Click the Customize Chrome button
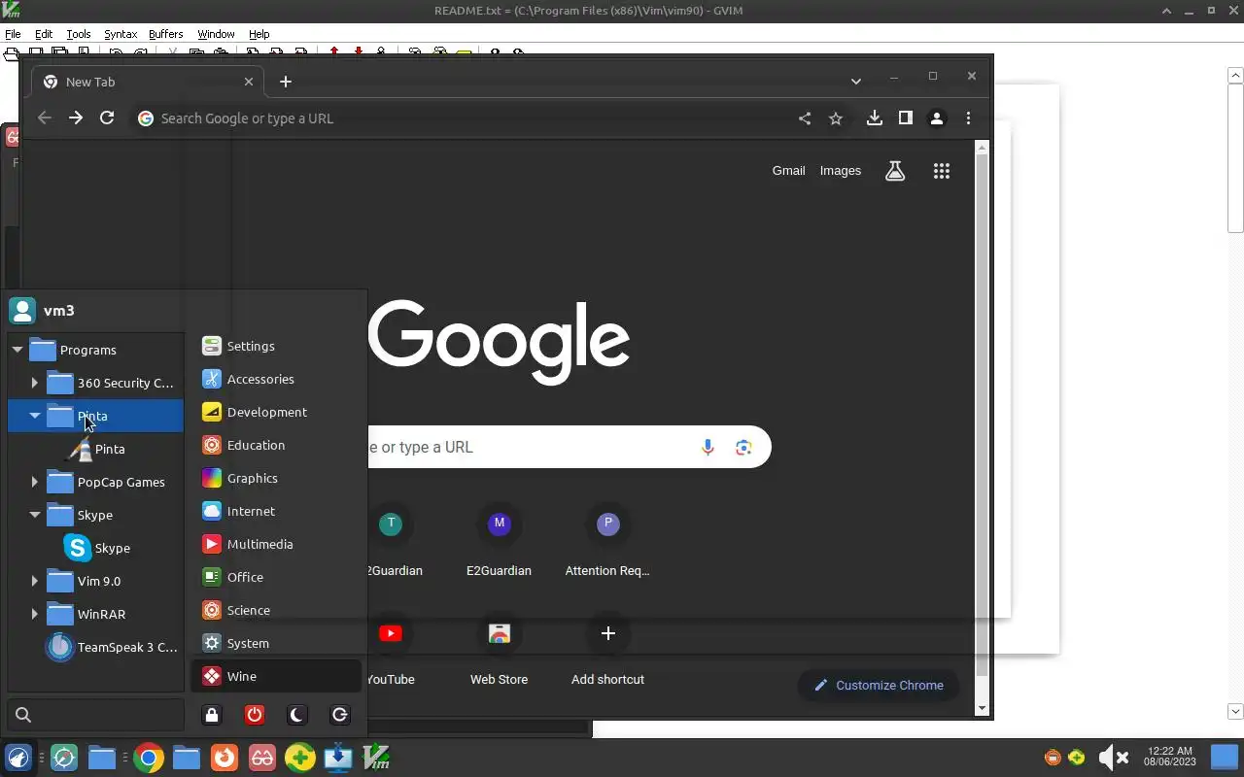 879,685
